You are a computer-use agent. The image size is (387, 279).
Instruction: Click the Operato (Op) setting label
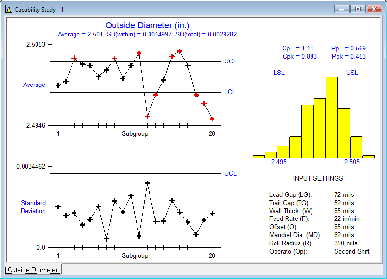click(288, 252)
